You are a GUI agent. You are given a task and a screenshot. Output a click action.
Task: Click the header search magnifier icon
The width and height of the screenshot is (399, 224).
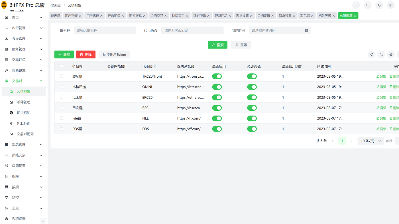(356, 5)
